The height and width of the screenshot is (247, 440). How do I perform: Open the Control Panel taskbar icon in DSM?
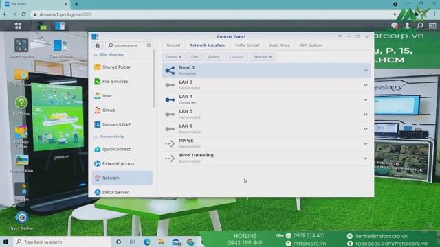coord(60,26)
